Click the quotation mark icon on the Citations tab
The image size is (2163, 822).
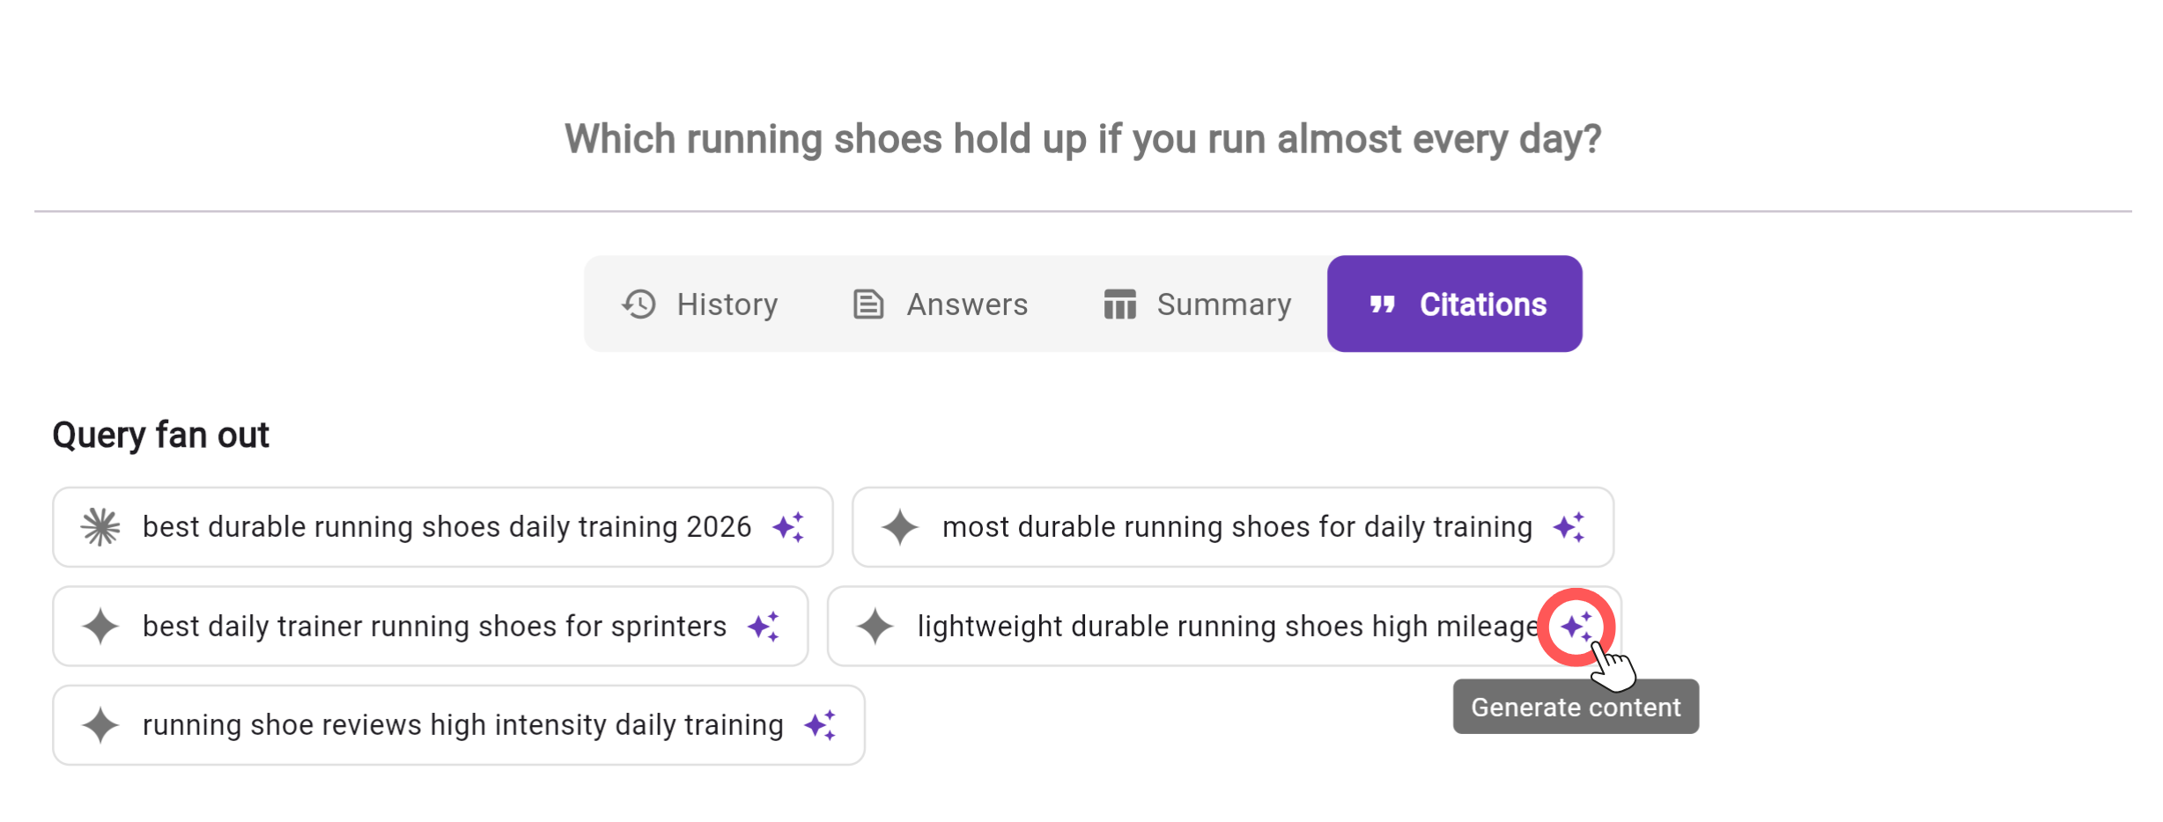coord(1381,304)
